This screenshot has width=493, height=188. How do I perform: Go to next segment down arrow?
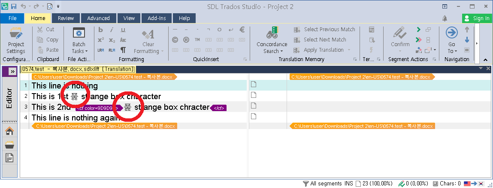(x=467, y=40)
